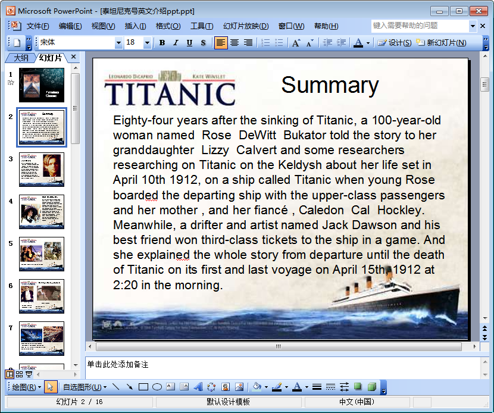The width and height of the screenshot is (494, 413).
Task: Open the 编辑(E) menu
Action: click(70, 26)
